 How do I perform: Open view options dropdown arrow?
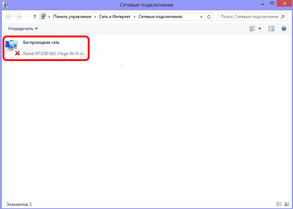click(260, 29)
